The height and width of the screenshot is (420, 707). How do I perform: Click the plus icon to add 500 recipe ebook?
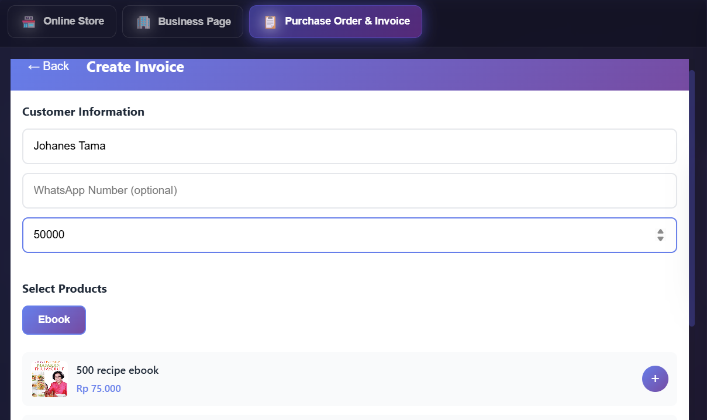tap(655, 379)
